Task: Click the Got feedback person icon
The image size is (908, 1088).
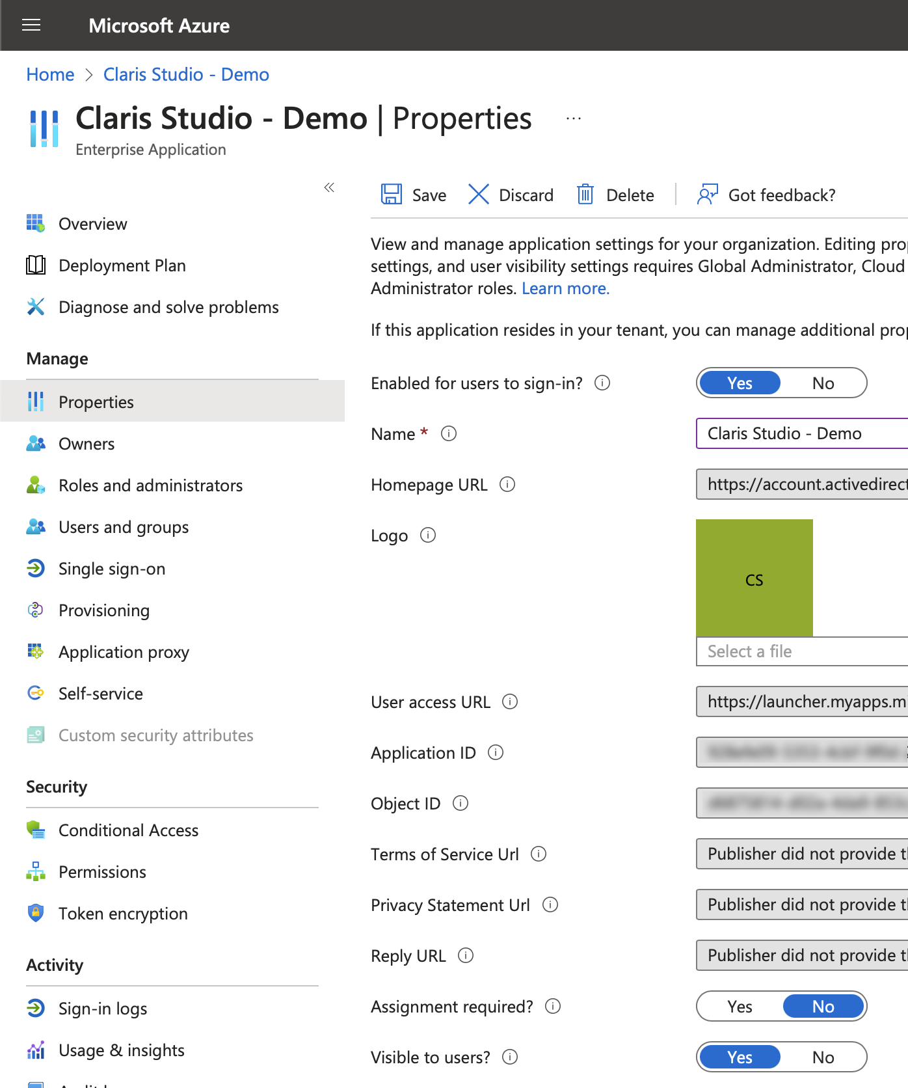Action: click(707, 195)
